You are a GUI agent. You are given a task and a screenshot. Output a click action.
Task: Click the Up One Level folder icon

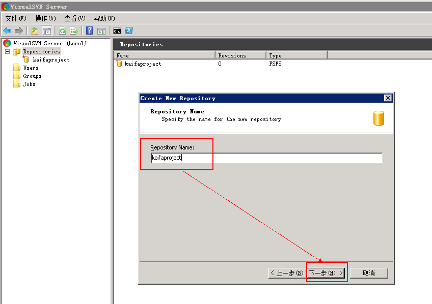(x=35, y=31)
